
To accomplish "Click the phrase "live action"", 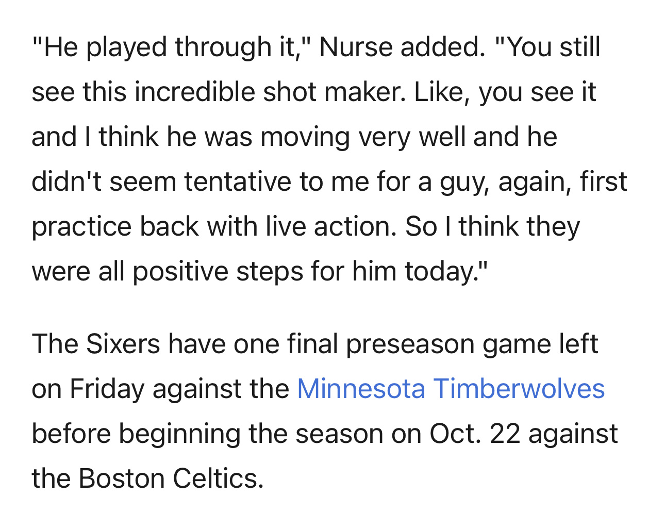I will [331, 226].
